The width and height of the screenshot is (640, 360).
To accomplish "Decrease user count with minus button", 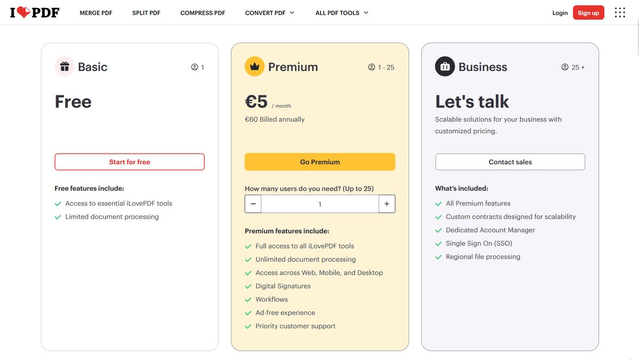I will point(253,204).
